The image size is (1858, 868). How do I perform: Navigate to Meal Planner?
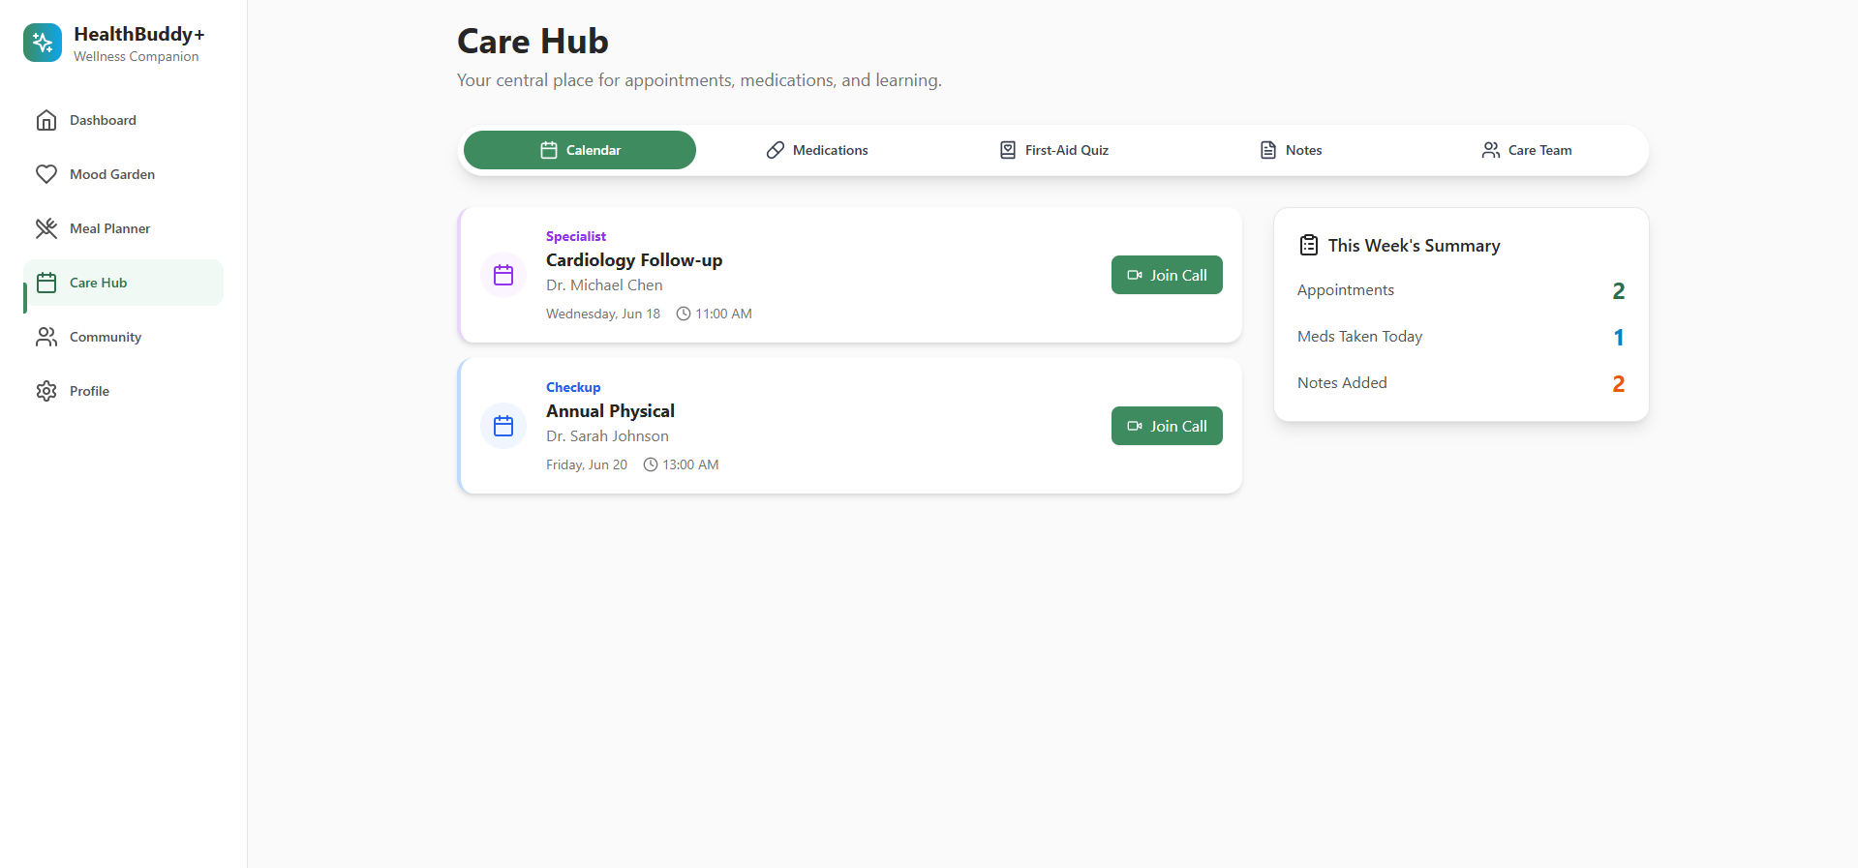click(123, 228)
